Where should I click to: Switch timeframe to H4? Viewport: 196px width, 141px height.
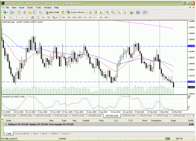pos(90,17)
